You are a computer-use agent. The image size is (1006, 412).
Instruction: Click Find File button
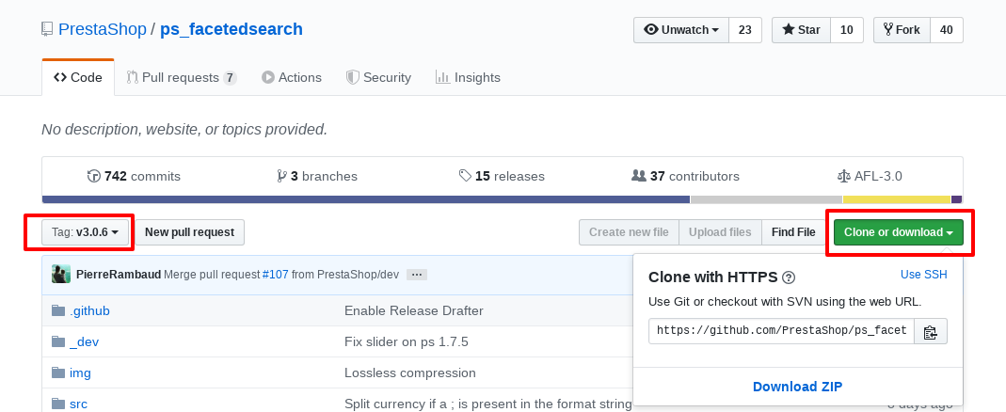793,232
